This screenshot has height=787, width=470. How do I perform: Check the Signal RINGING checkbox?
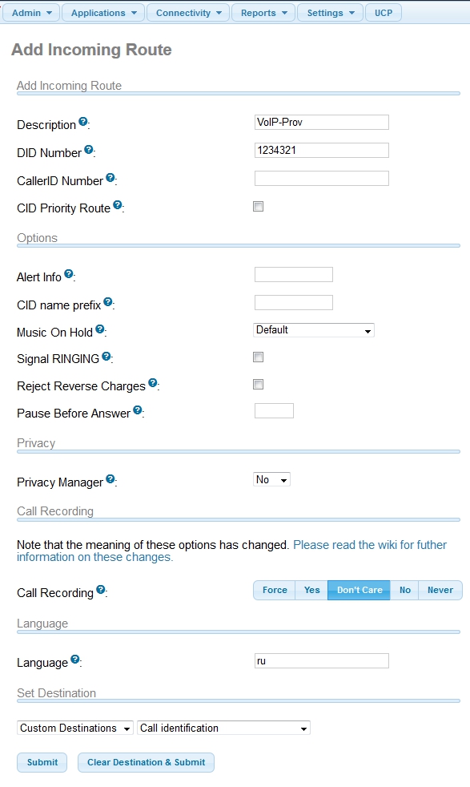[x=259, y=357]
